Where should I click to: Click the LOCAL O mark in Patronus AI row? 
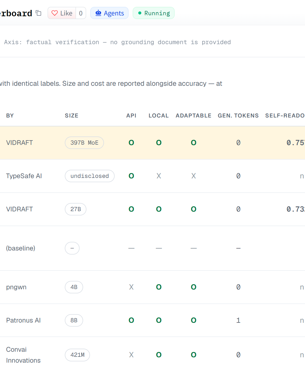tap(159, 320)
